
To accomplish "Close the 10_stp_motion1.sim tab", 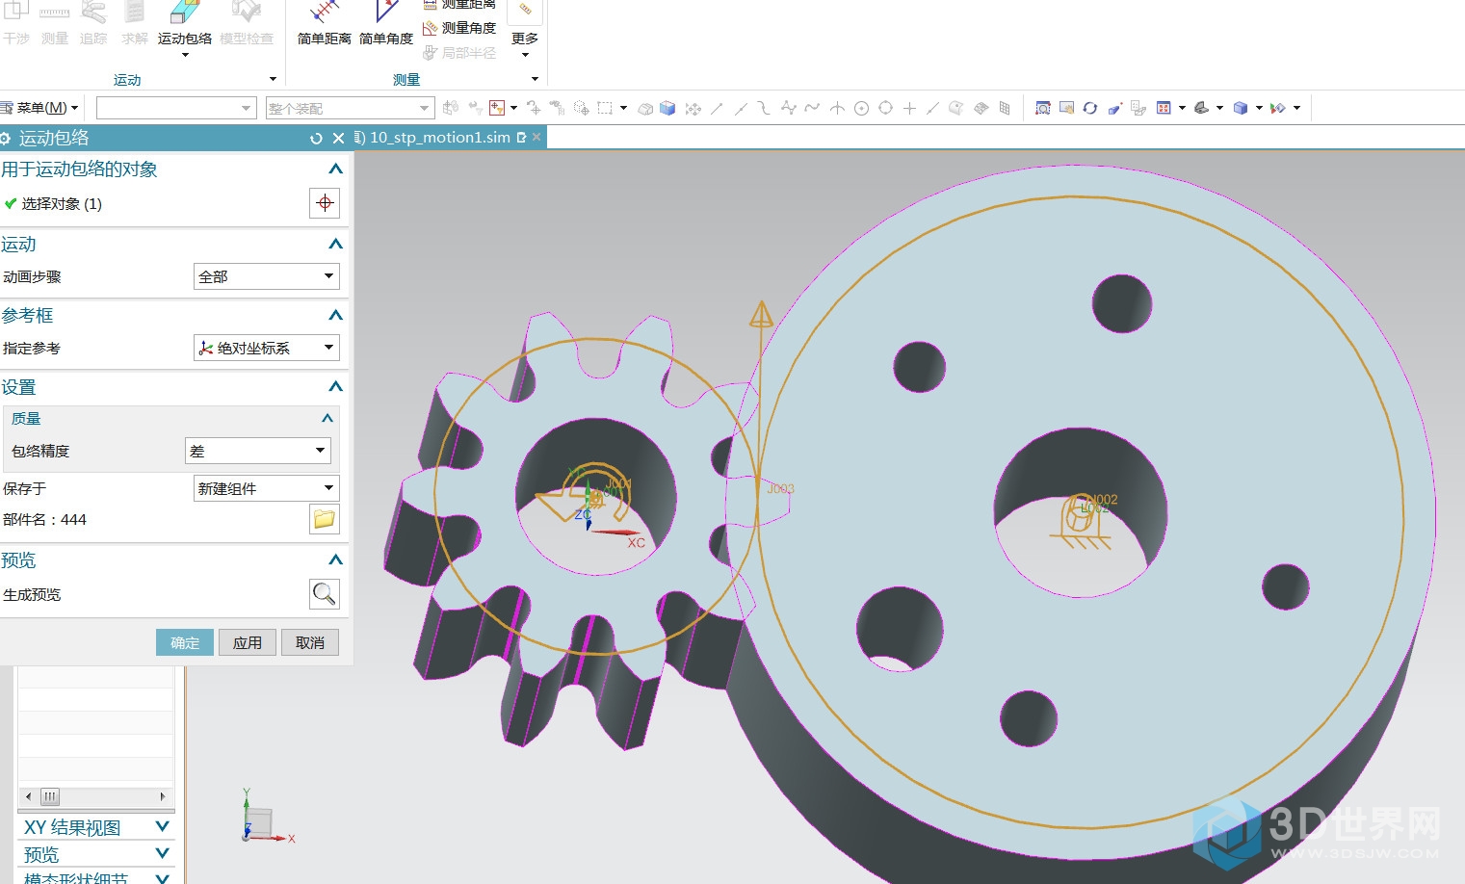I will (536, 138).
